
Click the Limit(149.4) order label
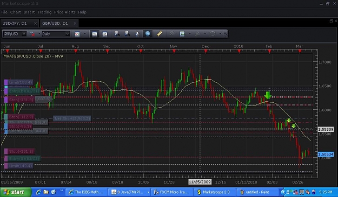pos(19,166)
